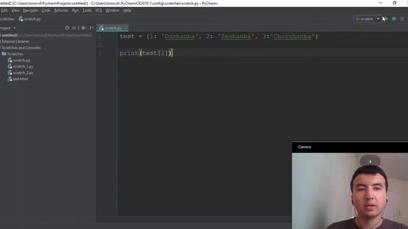Select External Libraries in project tree
Image resolution: width=408 pixels, height=229 pixels.
tap(15, 41)
